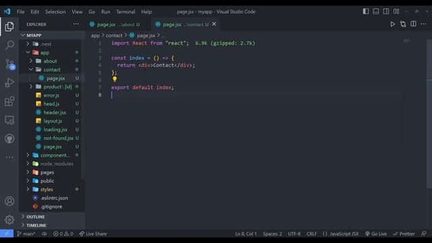The width and height of the screenshot is (432, 243).
Task: Click the lightbulb code action icon
Action: tap(115, 79)
